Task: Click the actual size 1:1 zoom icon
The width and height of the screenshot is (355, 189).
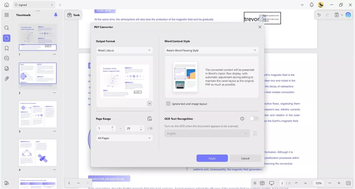Action: tap(348, 183)
